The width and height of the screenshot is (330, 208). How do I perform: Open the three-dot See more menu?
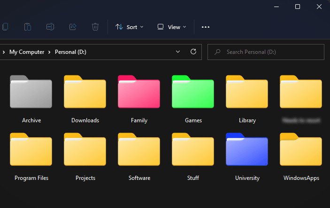(205, 27)
